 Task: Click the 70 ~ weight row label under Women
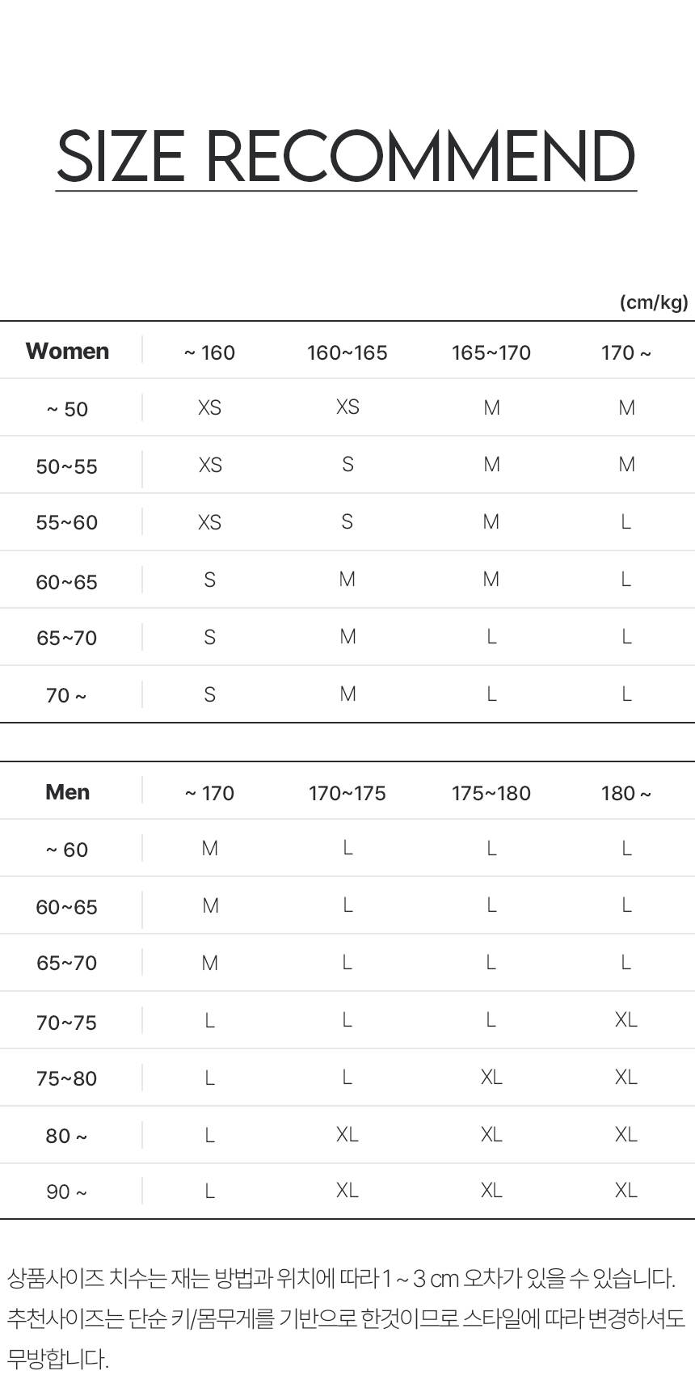pyautogui.click(x=67, y=695)
